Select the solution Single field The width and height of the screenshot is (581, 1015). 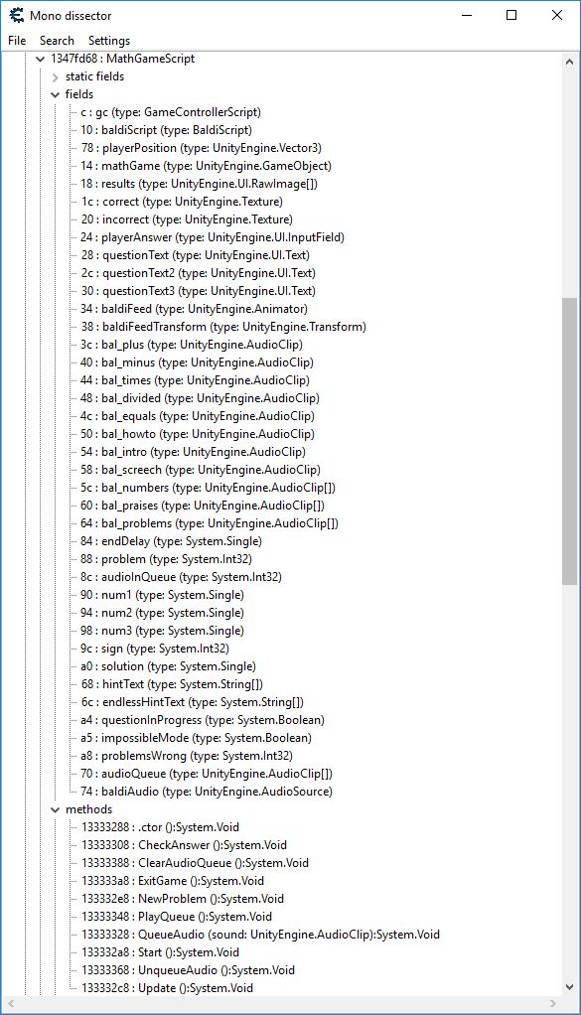[168, 666]
